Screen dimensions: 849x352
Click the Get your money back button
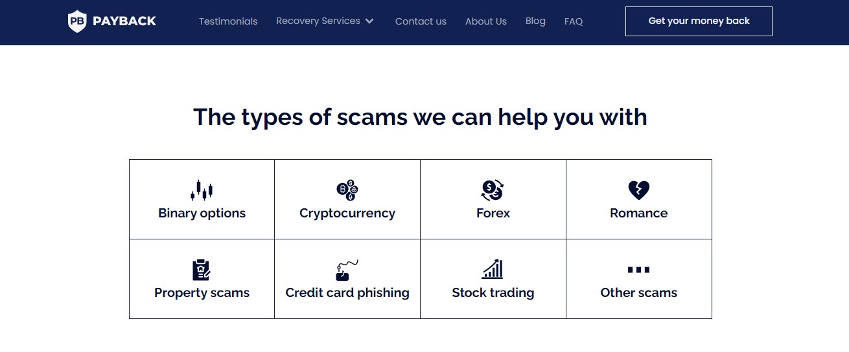click(699, 21)
